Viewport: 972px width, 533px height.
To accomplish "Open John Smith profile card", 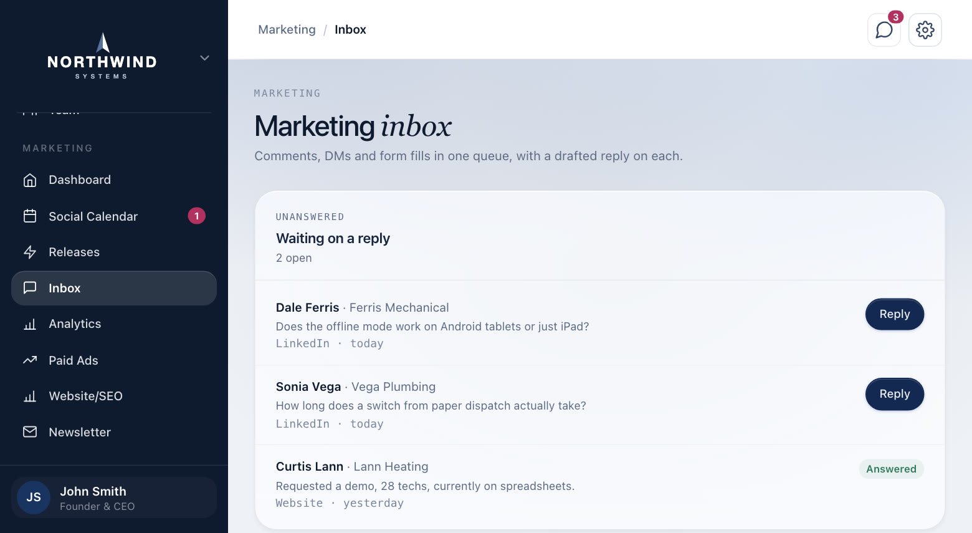I will click(114, 497).
